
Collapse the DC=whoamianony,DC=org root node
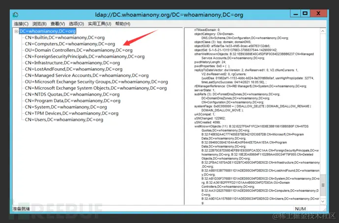tap(16, 31)
